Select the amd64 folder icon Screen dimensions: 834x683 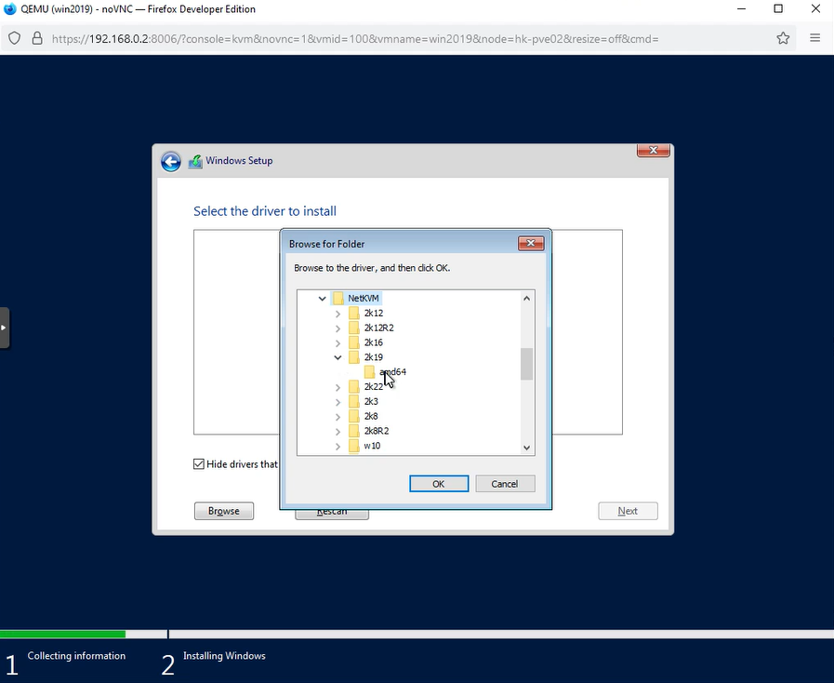(x=369, y=372)
